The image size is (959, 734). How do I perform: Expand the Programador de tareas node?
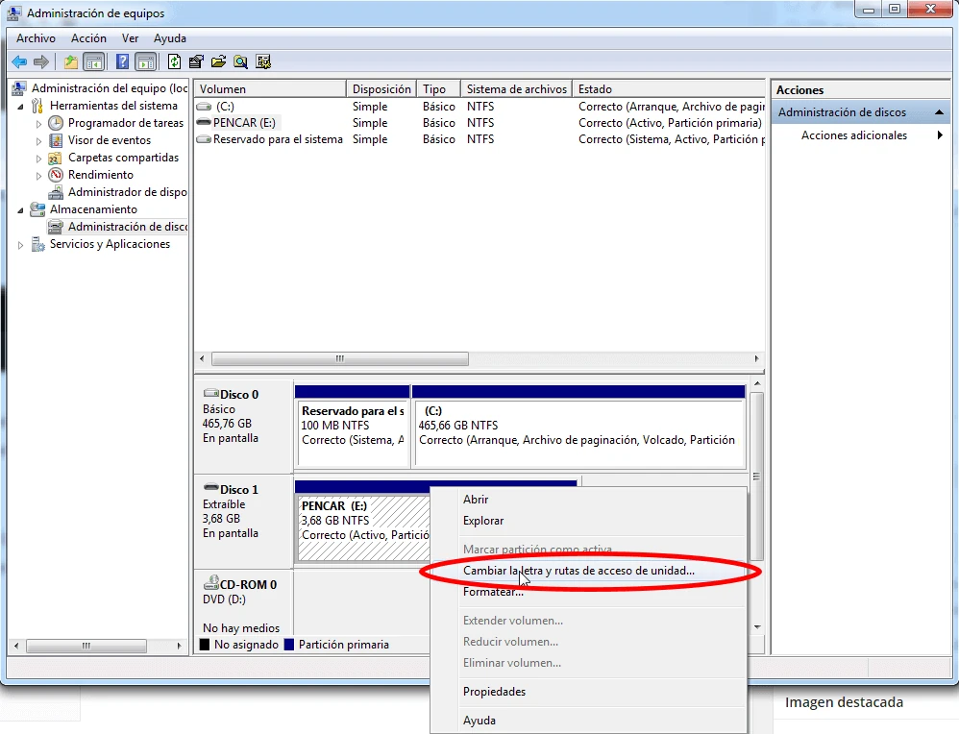coord(38,124)
